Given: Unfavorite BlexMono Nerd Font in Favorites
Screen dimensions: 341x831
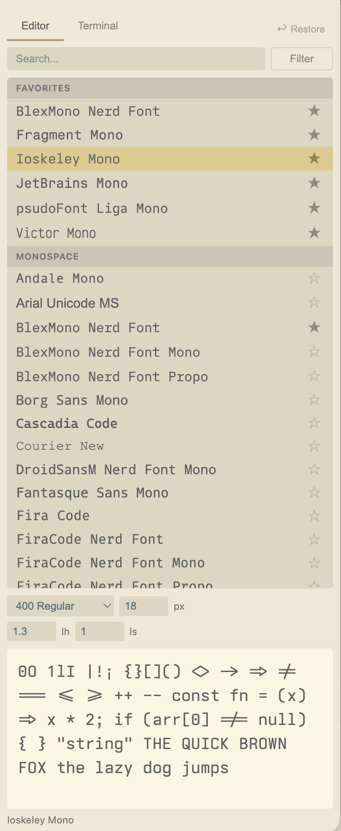Looking at the screenshot, I should click(x=314, y=111).
